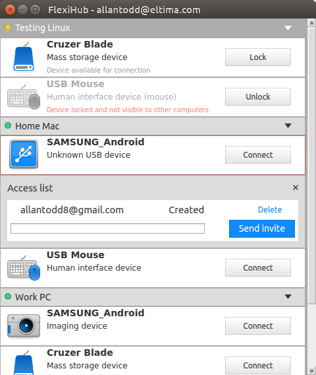Click the green status dot beside Work PC
This screenshot has width=316, height=375.
[8, 296]
